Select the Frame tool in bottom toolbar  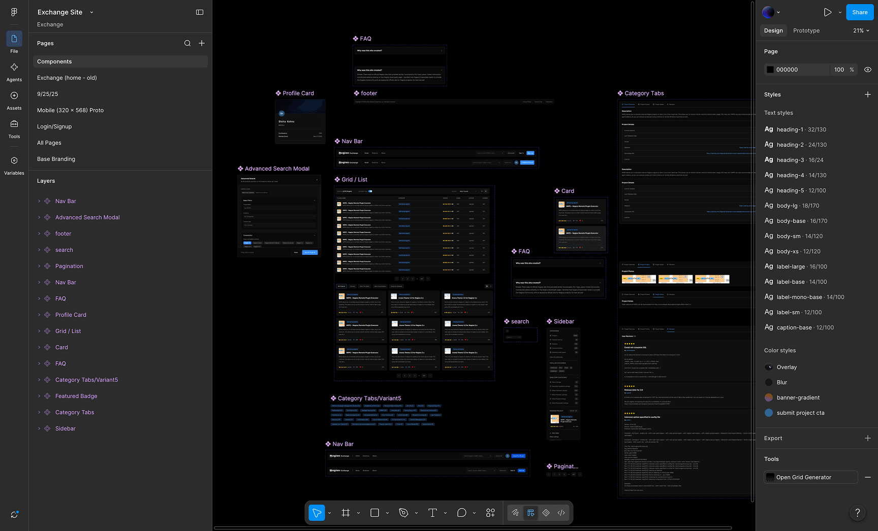pyautogui.click(x=346, y=513)
